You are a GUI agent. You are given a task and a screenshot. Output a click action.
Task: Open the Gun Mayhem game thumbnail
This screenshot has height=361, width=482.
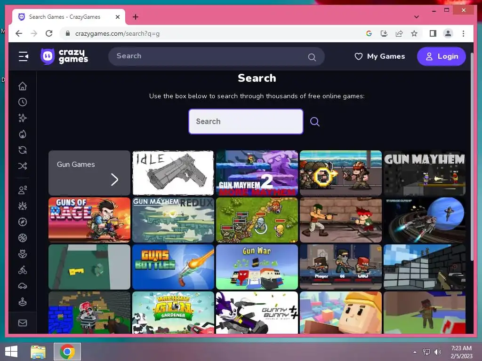tap(425, 173)
